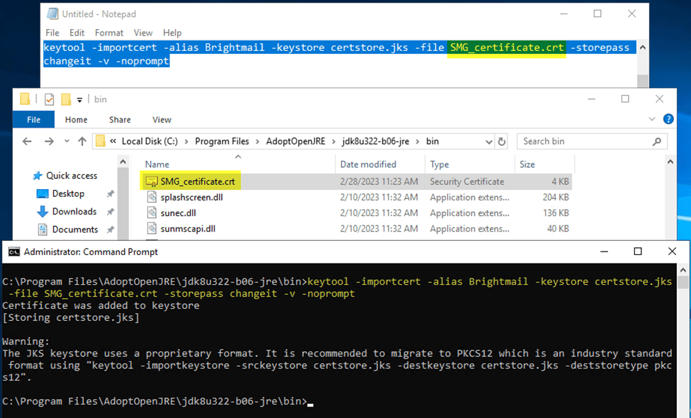Open the Customize Quick Access Toolbar dropdown
The height and width of the screenshot is (418, 691).
click(80, 99)
